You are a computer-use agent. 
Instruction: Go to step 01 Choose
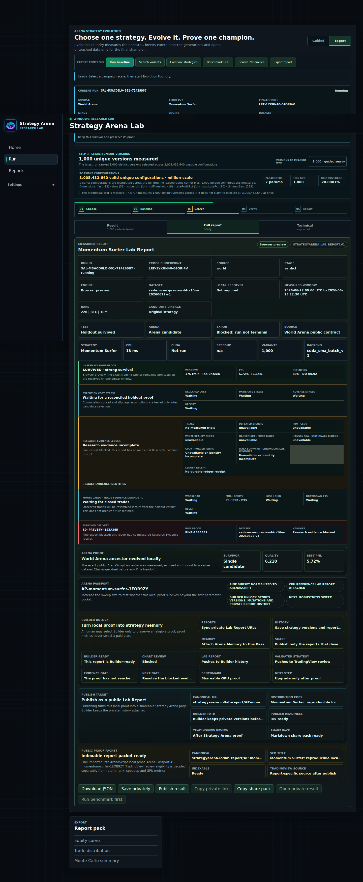(104, 209)
